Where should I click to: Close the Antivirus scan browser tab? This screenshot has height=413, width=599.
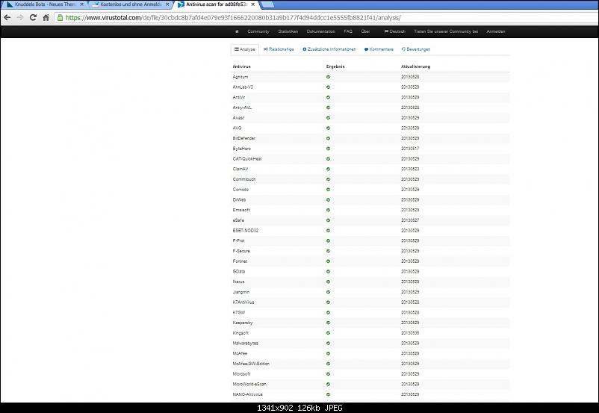[x=252, y=4]
